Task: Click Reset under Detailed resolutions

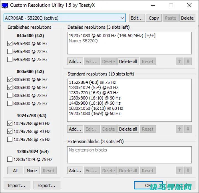Action: tap(148, 62)
